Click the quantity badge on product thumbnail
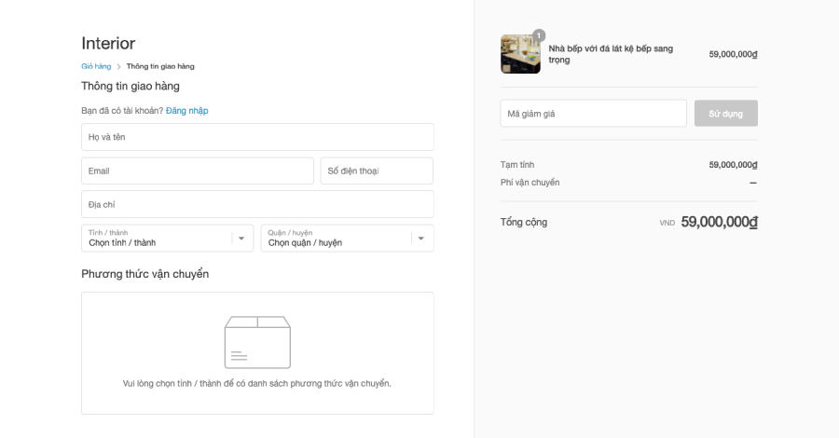 (x=539, y=35)
